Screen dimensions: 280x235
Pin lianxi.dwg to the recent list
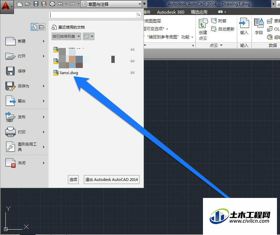click(x=132, y=73)
